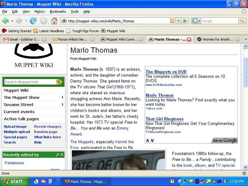Open the list all tabs dropdown
The height and width of the screenshot is (186, 248).
pyautogui.click(x=246, y=39)
